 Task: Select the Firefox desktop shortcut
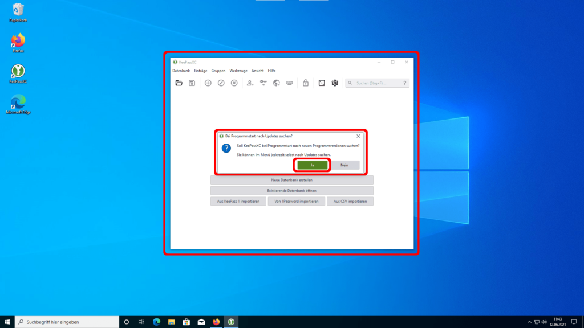click(x=18, y=43)
